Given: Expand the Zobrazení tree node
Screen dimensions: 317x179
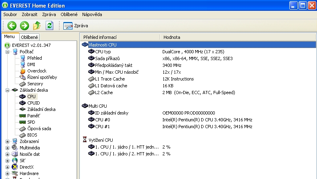Looking at the screenshot, I should (x=8, y=141).
